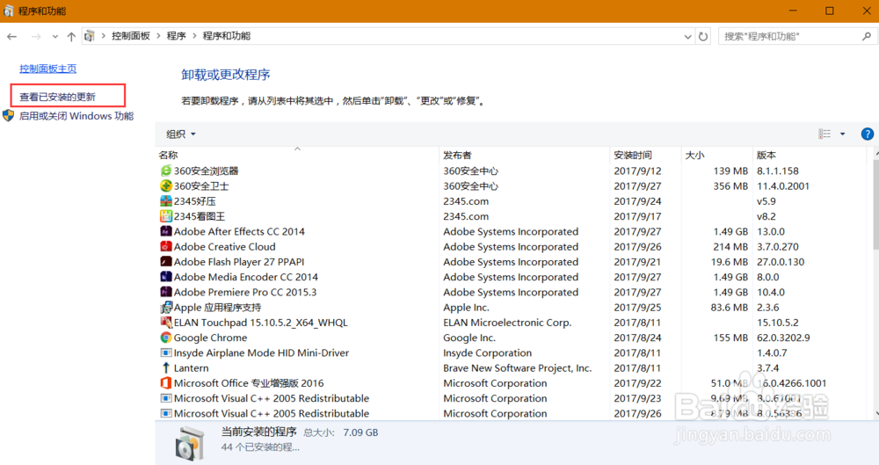Viewport: 879px width, 465px height.
Task: Click the Adobe Premiere Pro CC 2015.3 icon
Action: (166, 292)
